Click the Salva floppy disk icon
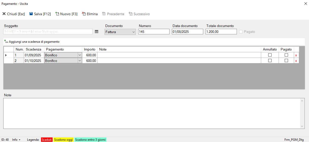The image size is (309, 142). 31,14
